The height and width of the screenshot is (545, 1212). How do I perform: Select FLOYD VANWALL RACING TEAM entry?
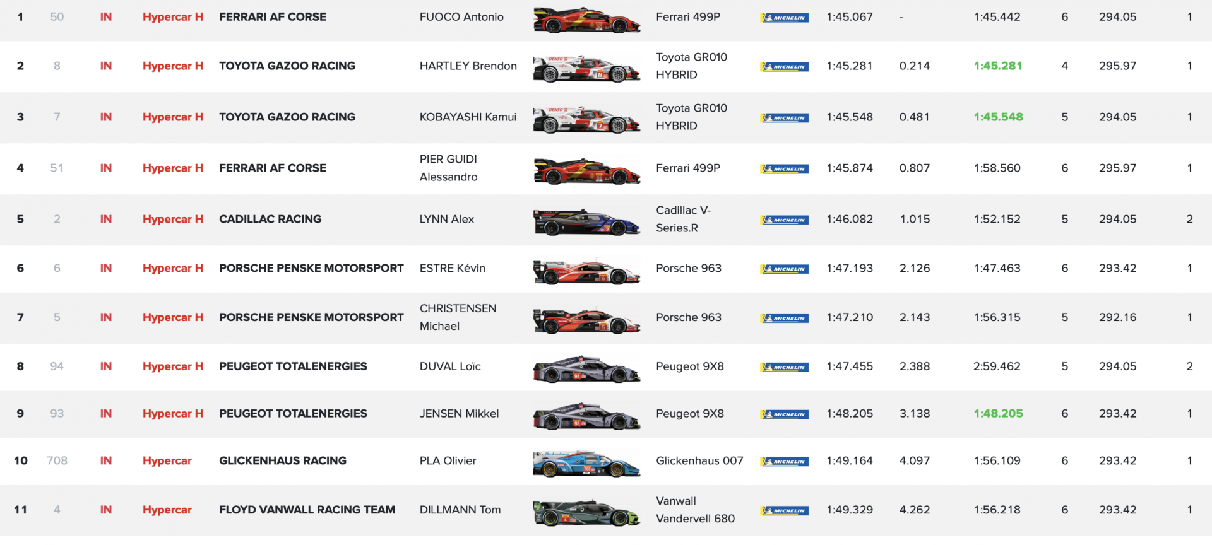pyautogui.click(x=307, y=510)
